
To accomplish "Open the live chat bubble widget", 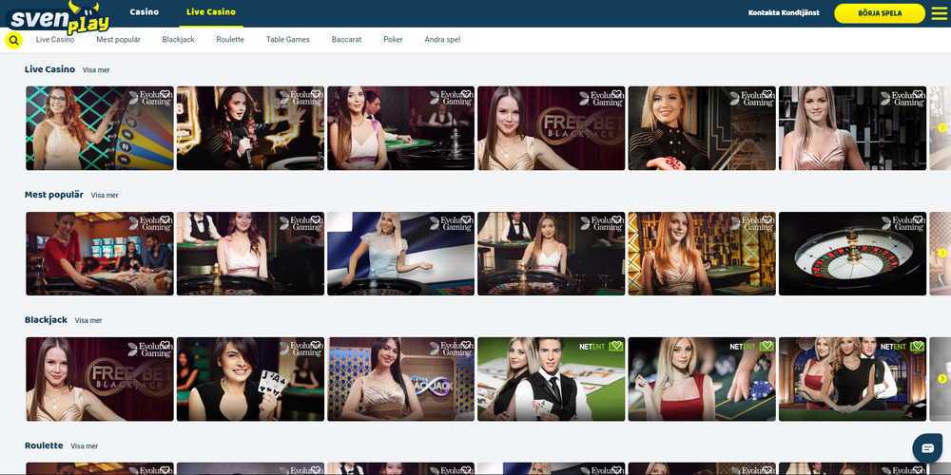I will tap(927, 448).
